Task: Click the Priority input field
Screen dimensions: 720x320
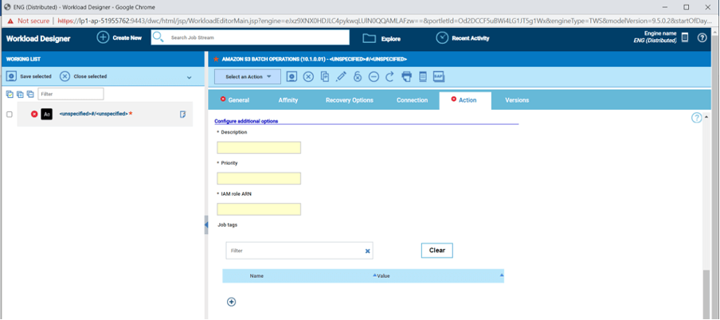Action: point(259,178)
